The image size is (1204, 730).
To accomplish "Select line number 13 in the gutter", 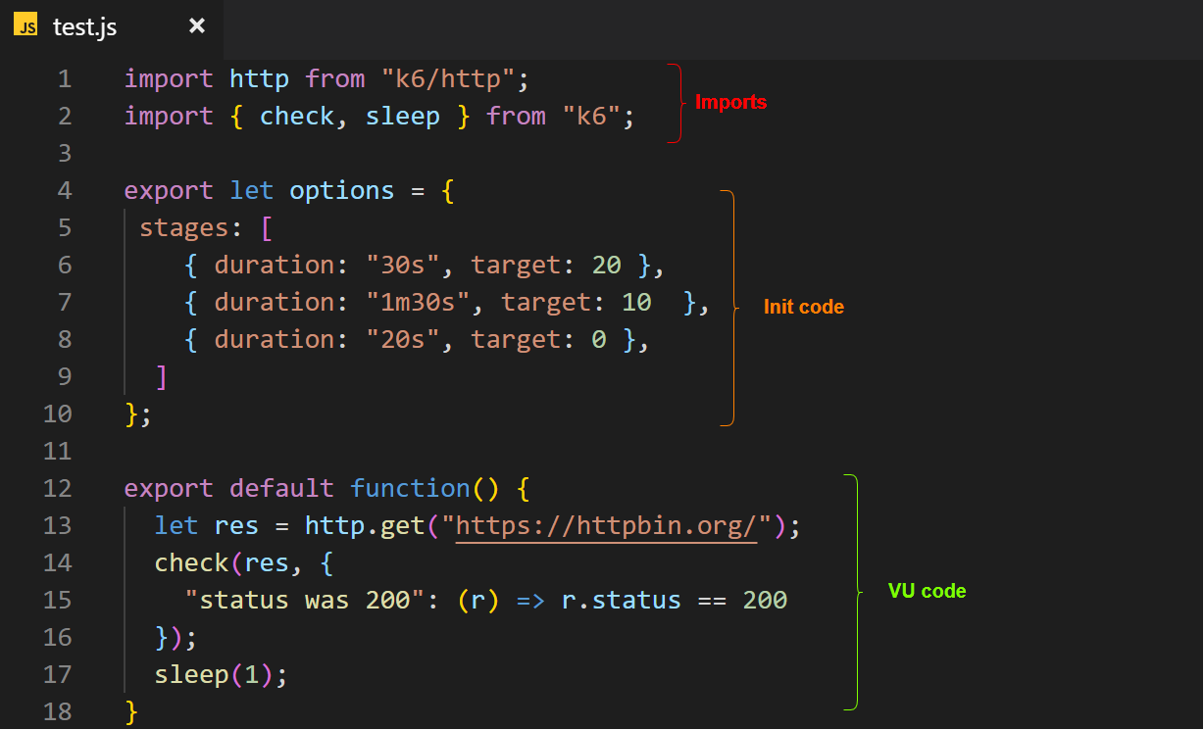I will (58, 525).
